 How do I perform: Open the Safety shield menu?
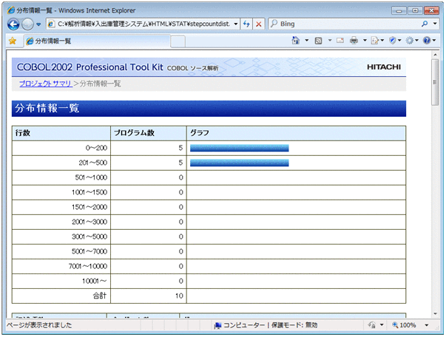click(393, 41)
